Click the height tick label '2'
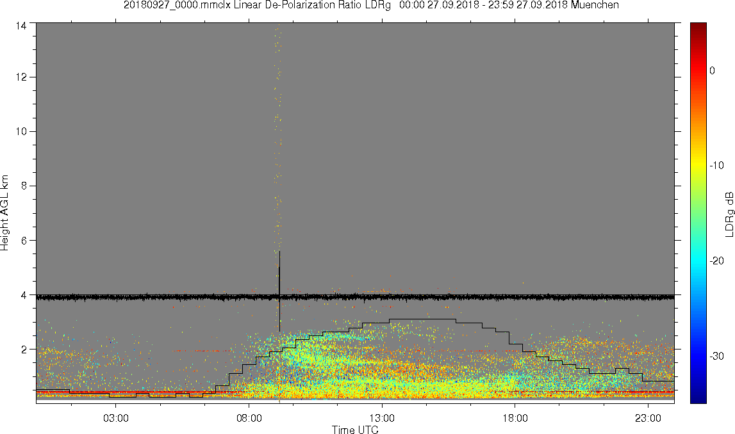This screenshot has height=434, width=735. [x=24, y=350]
